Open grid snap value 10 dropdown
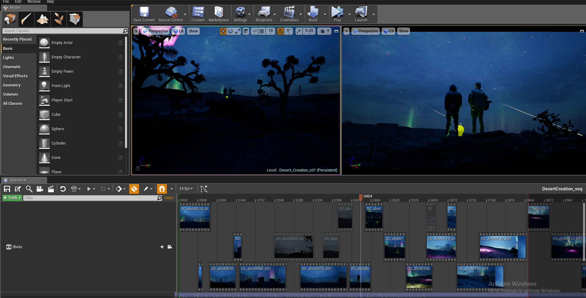Screen dimensions: 586x298 click(x=271, y=31)
